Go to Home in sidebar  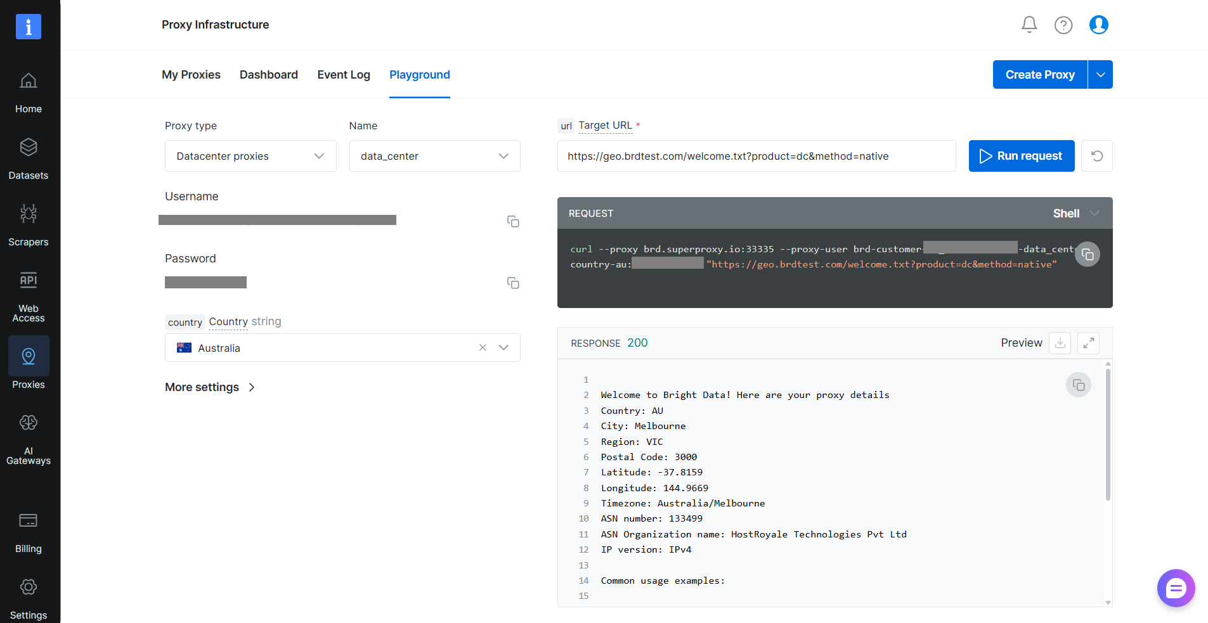[x=29, y=93]
